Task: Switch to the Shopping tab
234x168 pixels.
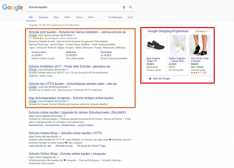Action: coord(43,17)
